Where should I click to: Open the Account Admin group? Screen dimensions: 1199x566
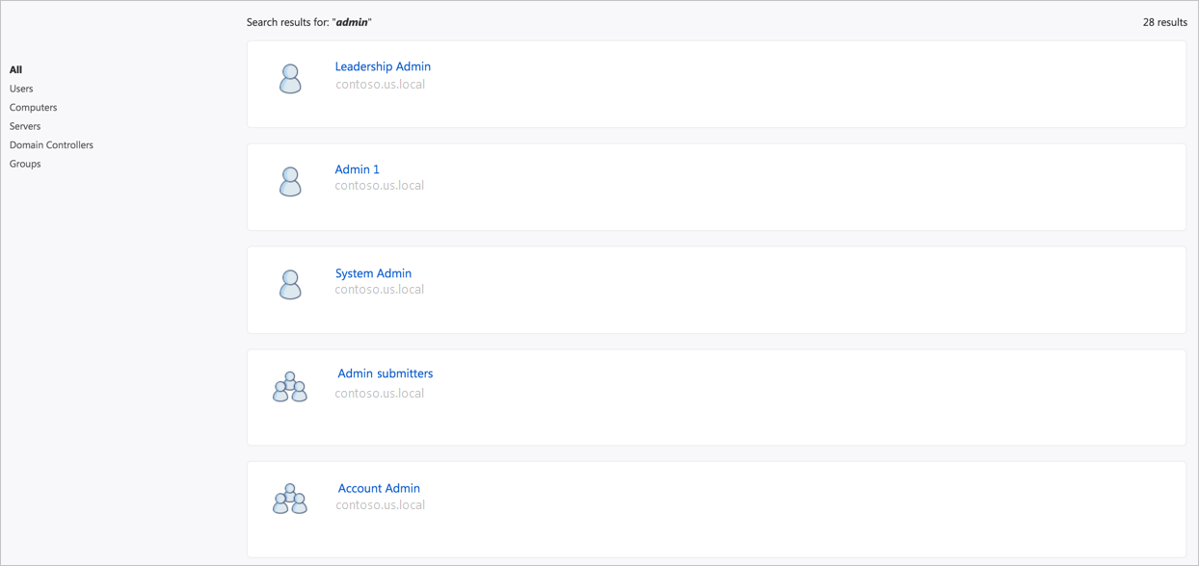[379, 488]
